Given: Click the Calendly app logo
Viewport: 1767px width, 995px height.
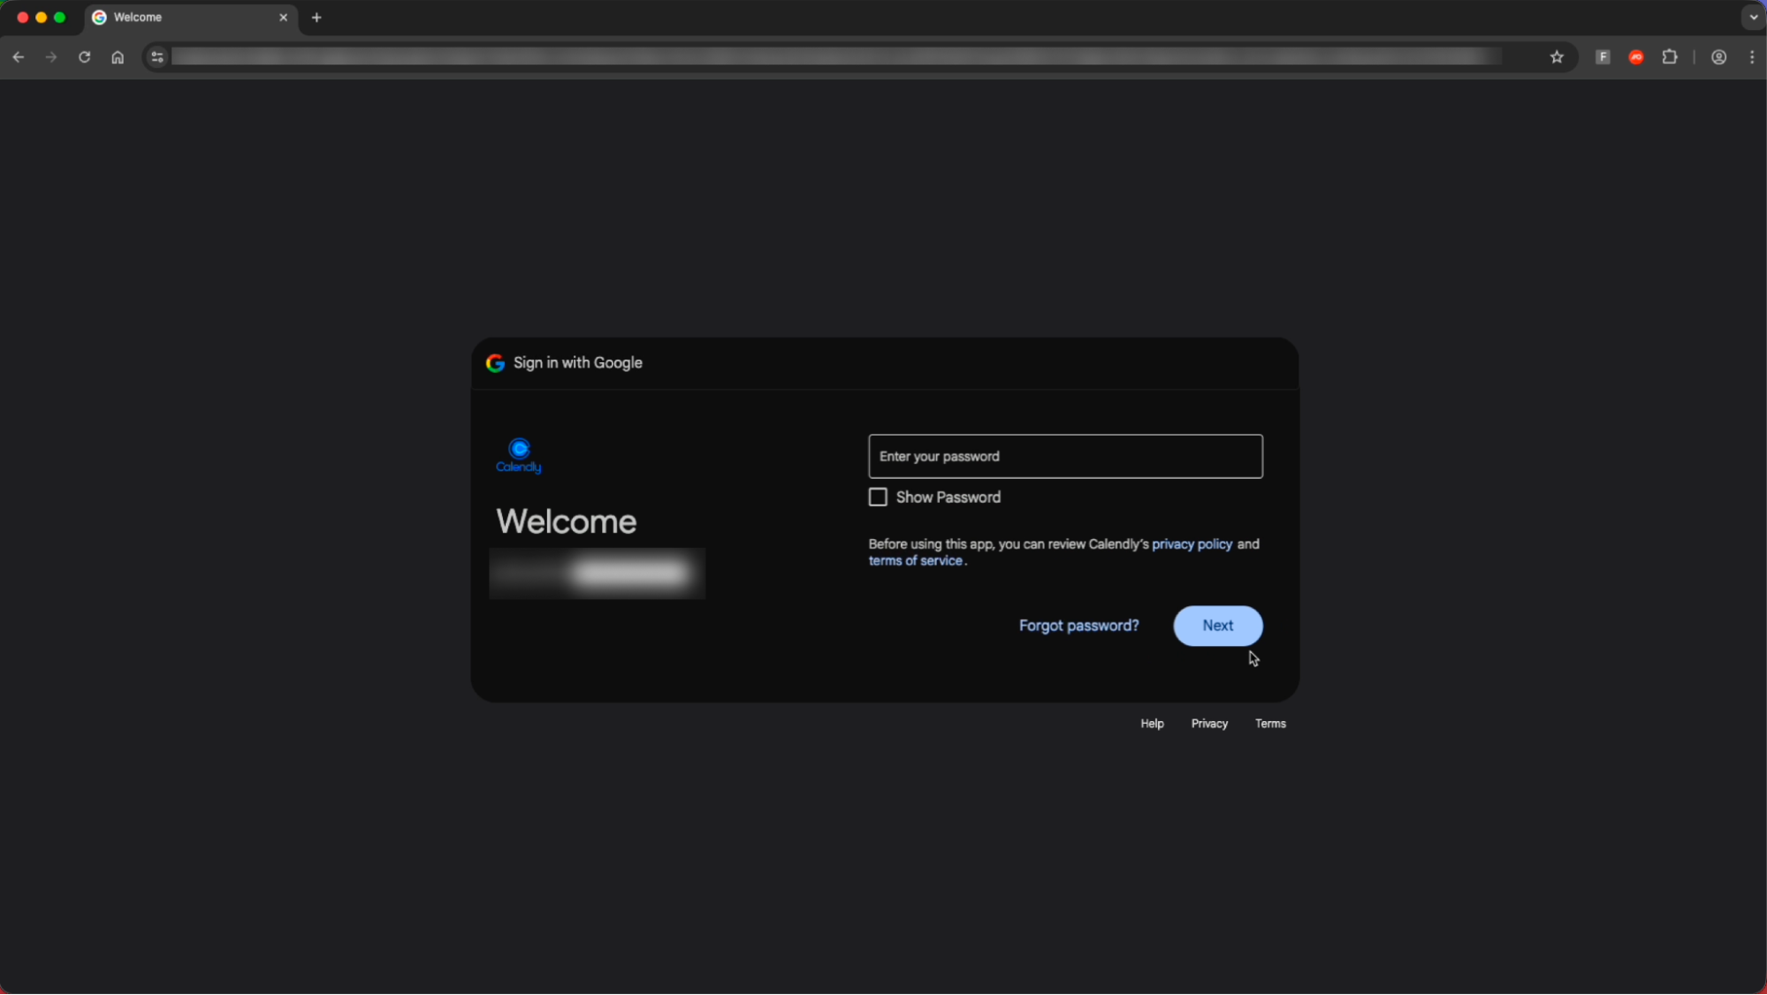Looking at the screenshot, I should tap(518, 453).
